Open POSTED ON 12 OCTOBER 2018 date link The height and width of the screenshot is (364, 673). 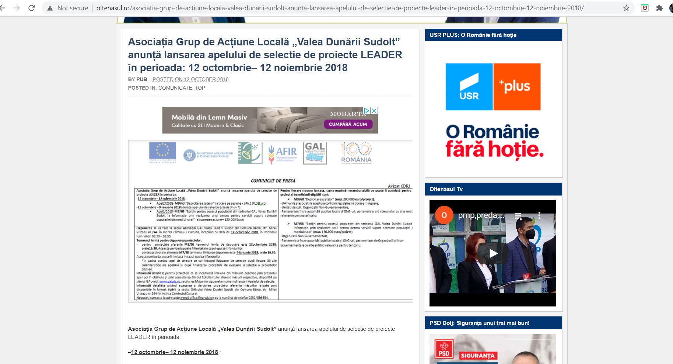190,79
